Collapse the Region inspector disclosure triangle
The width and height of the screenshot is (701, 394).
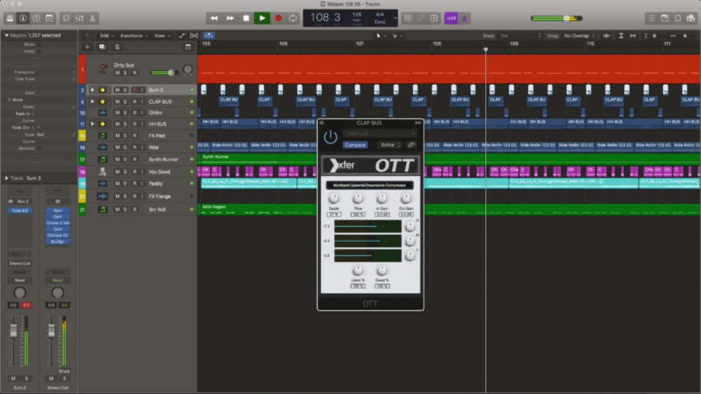tap(6, 35)
